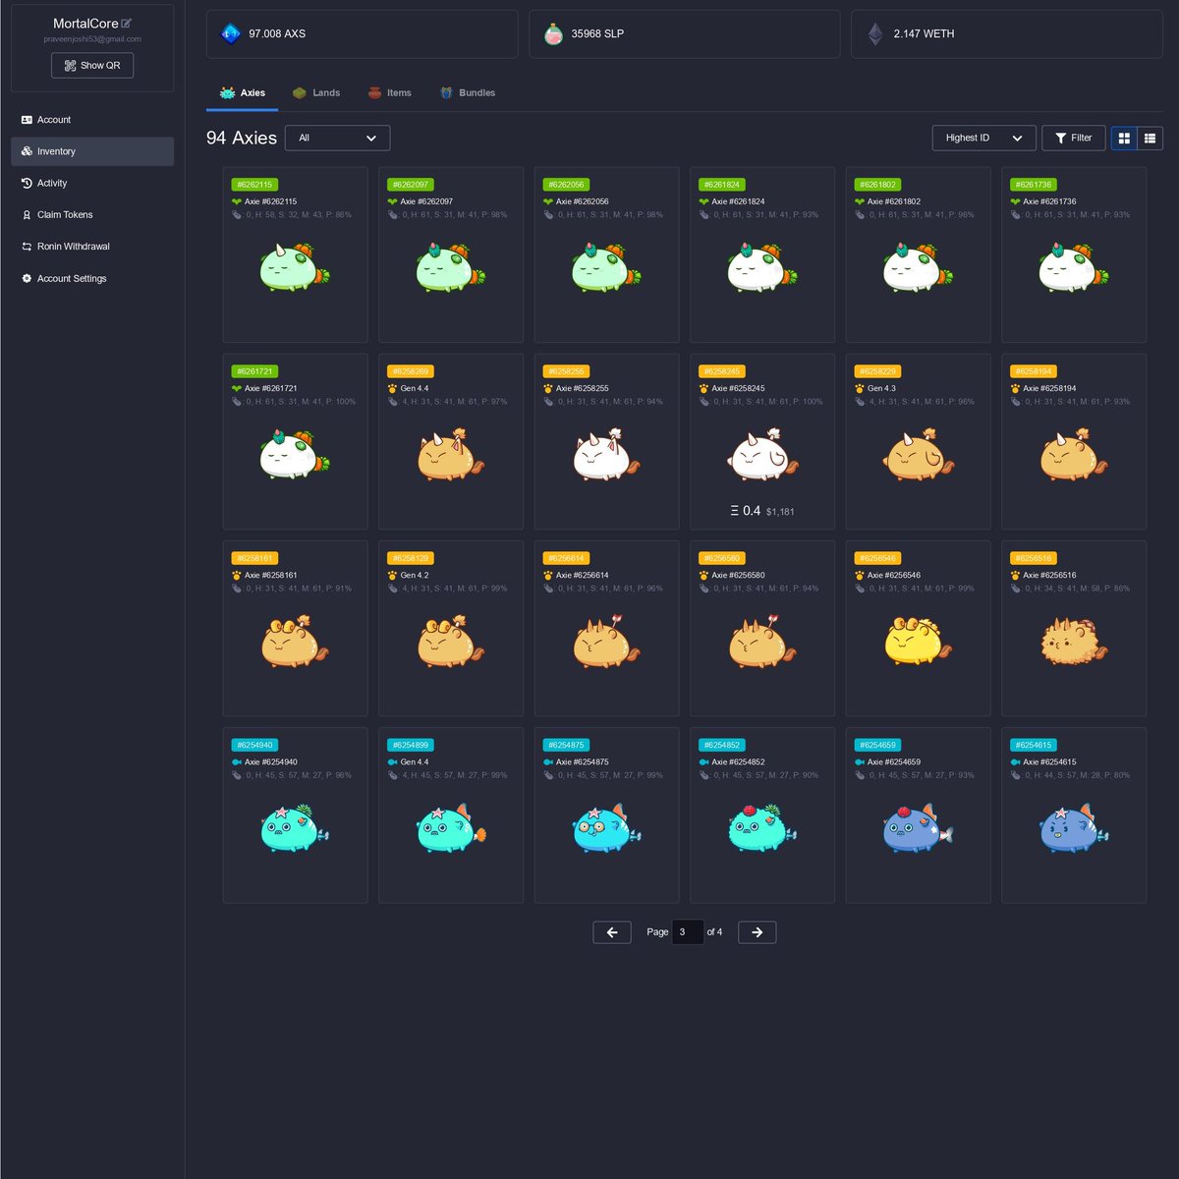Open the yellow Axie #6256546 image

[918, 641]
